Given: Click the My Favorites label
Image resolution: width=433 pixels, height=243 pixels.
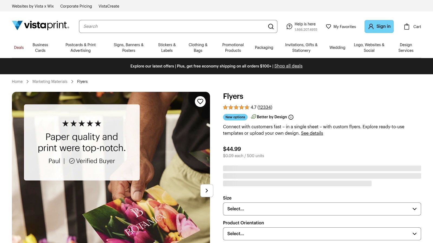Looking at the screenshot, I should click(345, 27).
